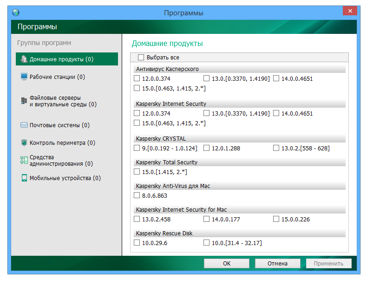Click the globe icon in title bar
This screenshot has width=373, height=285.
point(16,13)
